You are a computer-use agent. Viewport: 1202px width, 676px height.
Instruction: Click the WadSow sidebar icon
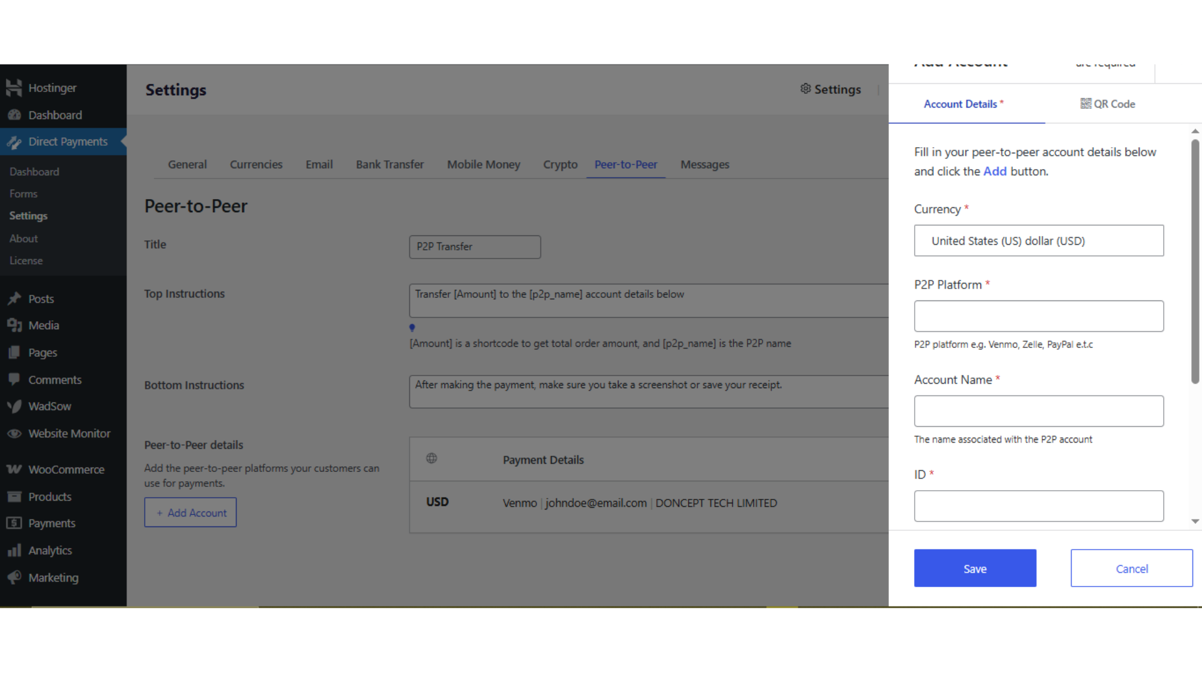tap(14, 406)
